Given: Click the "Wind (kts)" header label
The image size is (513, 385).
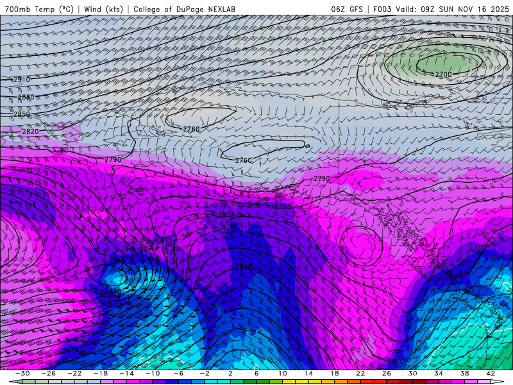Looking at the screenshot, I should pyautogui.click(x=103, y=9).
